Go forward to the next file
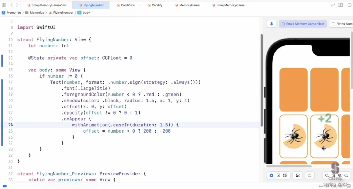 click(x=17, y=5)
